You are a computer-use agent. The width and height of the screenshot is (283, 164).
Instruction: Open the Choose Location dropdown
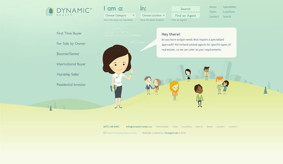tap(153, 16)
